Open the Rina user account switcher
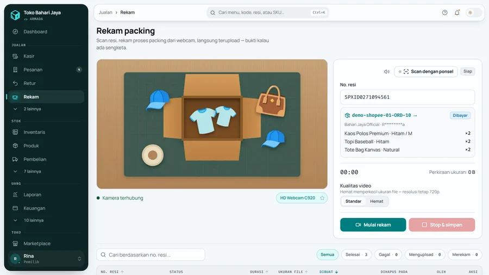 (x=46, y=259)
